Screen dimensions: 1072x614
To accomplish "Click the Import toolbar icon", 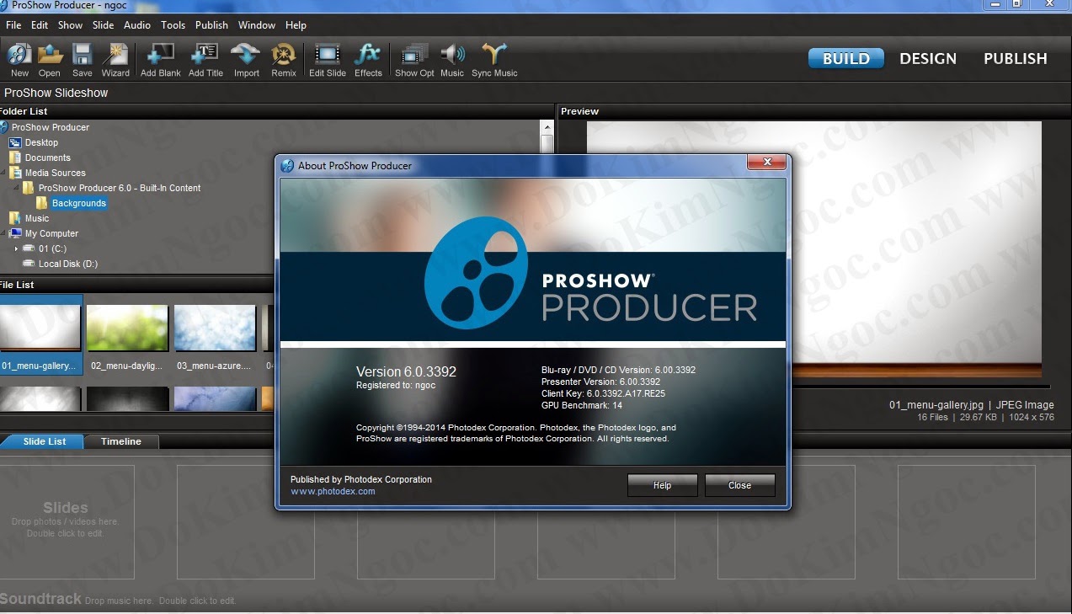I will click(246, 60).
